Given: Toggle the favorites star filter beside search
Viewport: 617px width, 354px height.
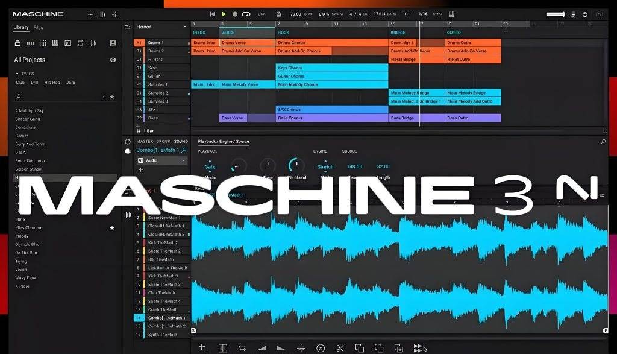Looking at the screenshot, I should [112, 97].
